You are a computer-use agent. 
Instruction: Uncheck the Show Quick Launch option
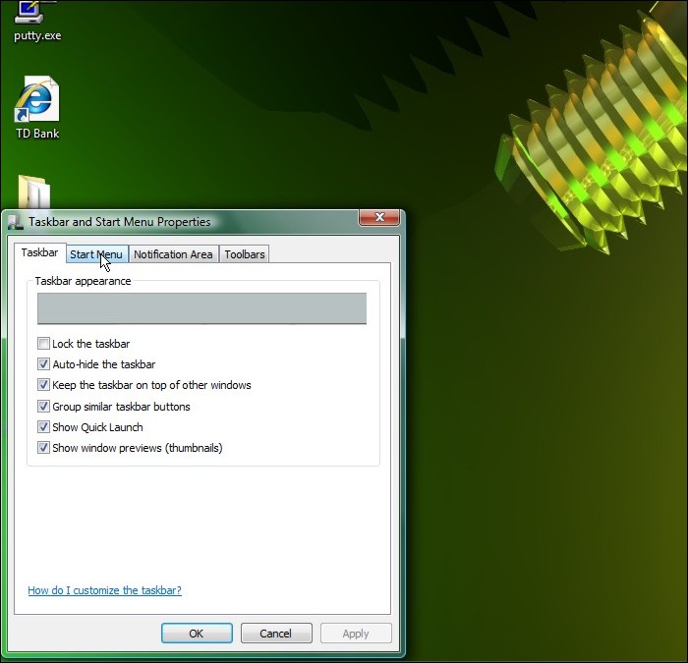click(x=43, y=427)
